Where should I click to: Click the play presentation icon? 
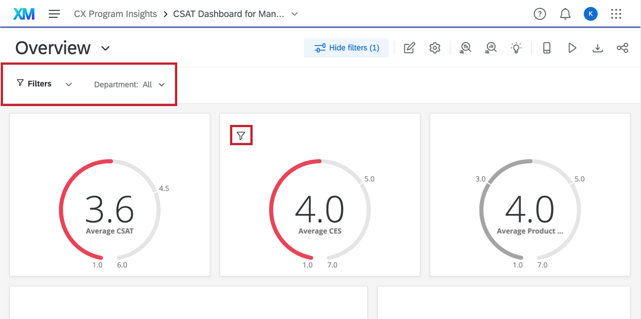(x=572, y=48)
